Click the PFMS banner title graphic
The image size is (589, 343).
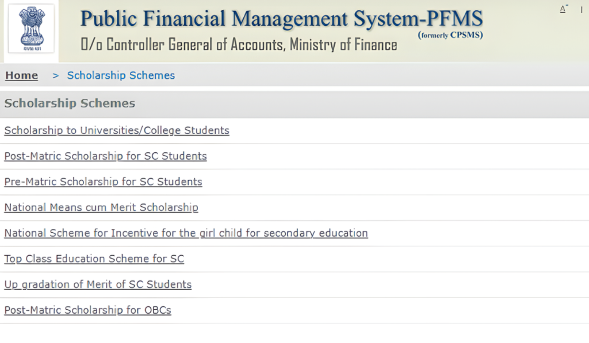pyautogui.click(x=281, y=19)
